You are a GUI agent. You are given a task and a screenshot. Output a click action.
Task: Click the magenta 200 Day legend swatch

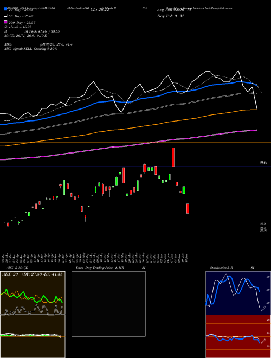5,22
